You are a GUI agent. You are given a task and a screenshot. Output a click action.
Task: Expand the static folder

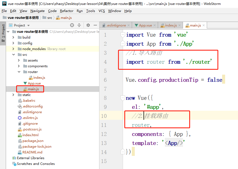[x=13, y=95]
